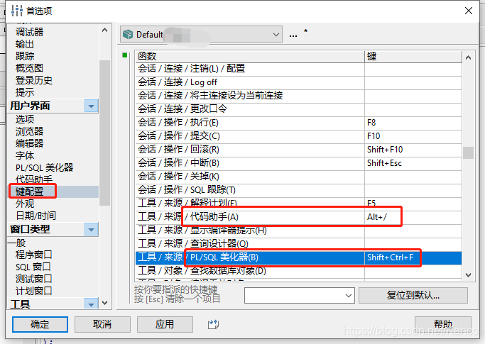Click scroll-up arrow of the left tree scrollbar

click(x=104, y=30)
